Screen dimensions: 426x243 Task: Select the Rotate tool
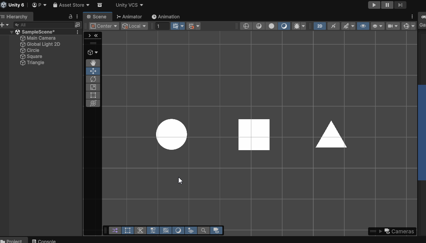pyautogui.click(x=93, y=79)
